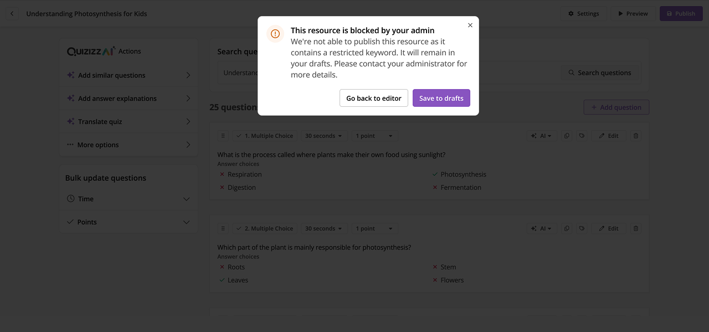Click the drag handle of question 1

223,135
